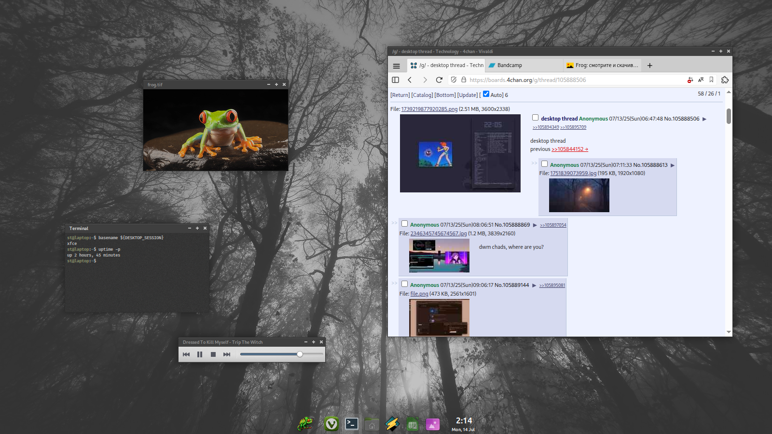Expand the OP desktop screenshot thumbnail
This screenshot has height=434, width=772.
click(460, 153)
